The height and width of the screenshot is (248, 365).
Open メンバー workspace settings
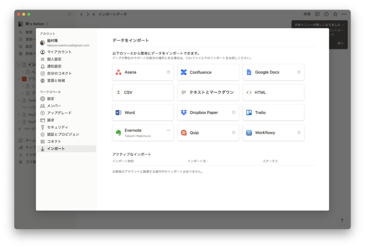click(54, 106)
